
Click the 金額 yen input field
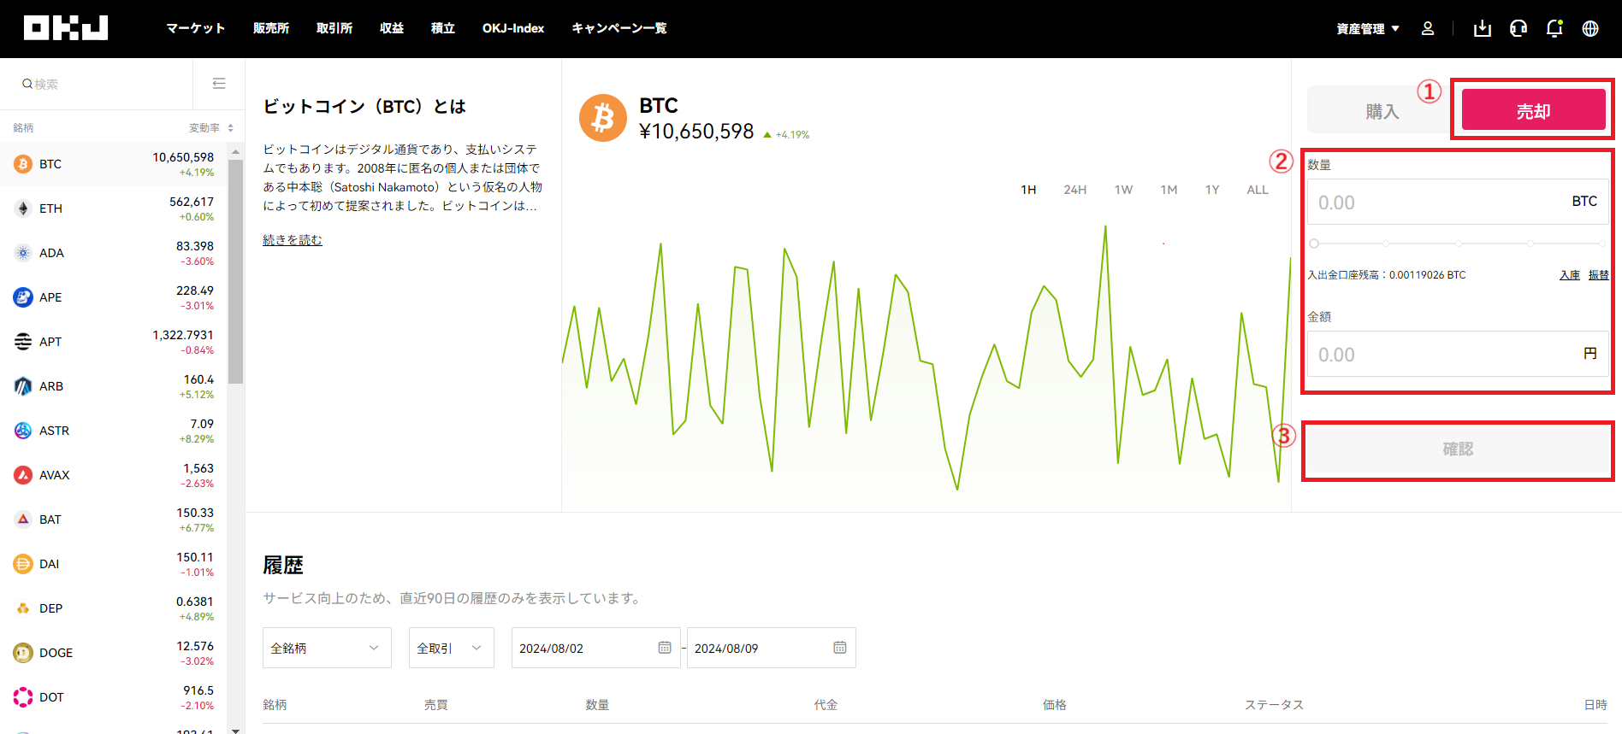pyautogui.click(x=1458, y=354)
